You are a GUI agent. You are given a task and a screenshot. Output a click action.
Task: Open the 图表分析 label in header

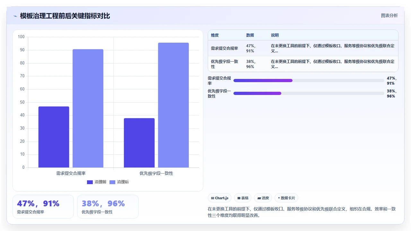[x=389, y=15]
